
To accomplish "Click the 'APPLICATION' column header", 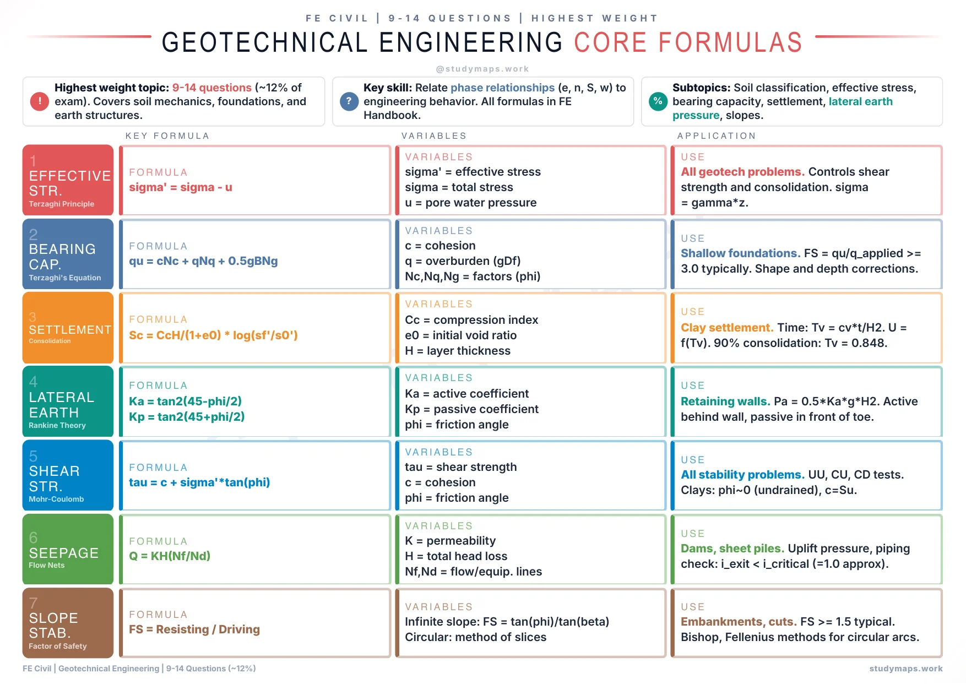I will [717, 136].
